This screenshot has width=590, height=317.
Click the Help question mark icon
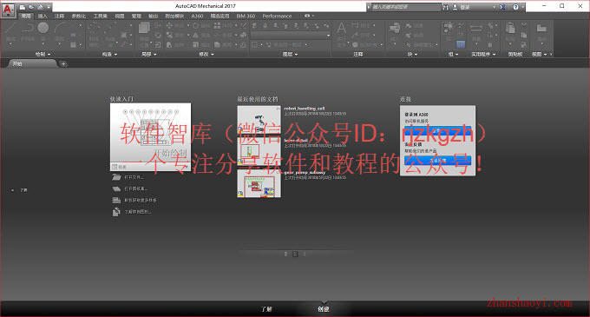click(515, 7)
